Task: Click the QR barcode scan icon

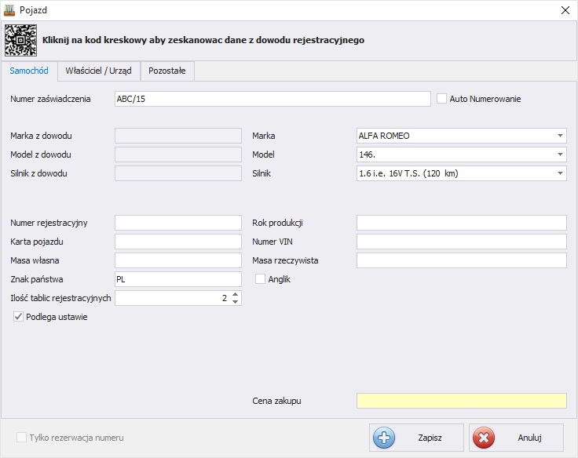Action: [20, 39]
